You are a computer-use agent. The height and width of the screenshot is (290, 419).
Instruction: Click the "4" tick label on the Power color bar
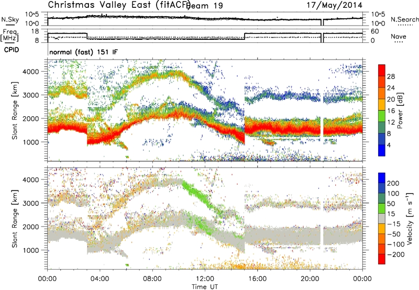(389, 145)
